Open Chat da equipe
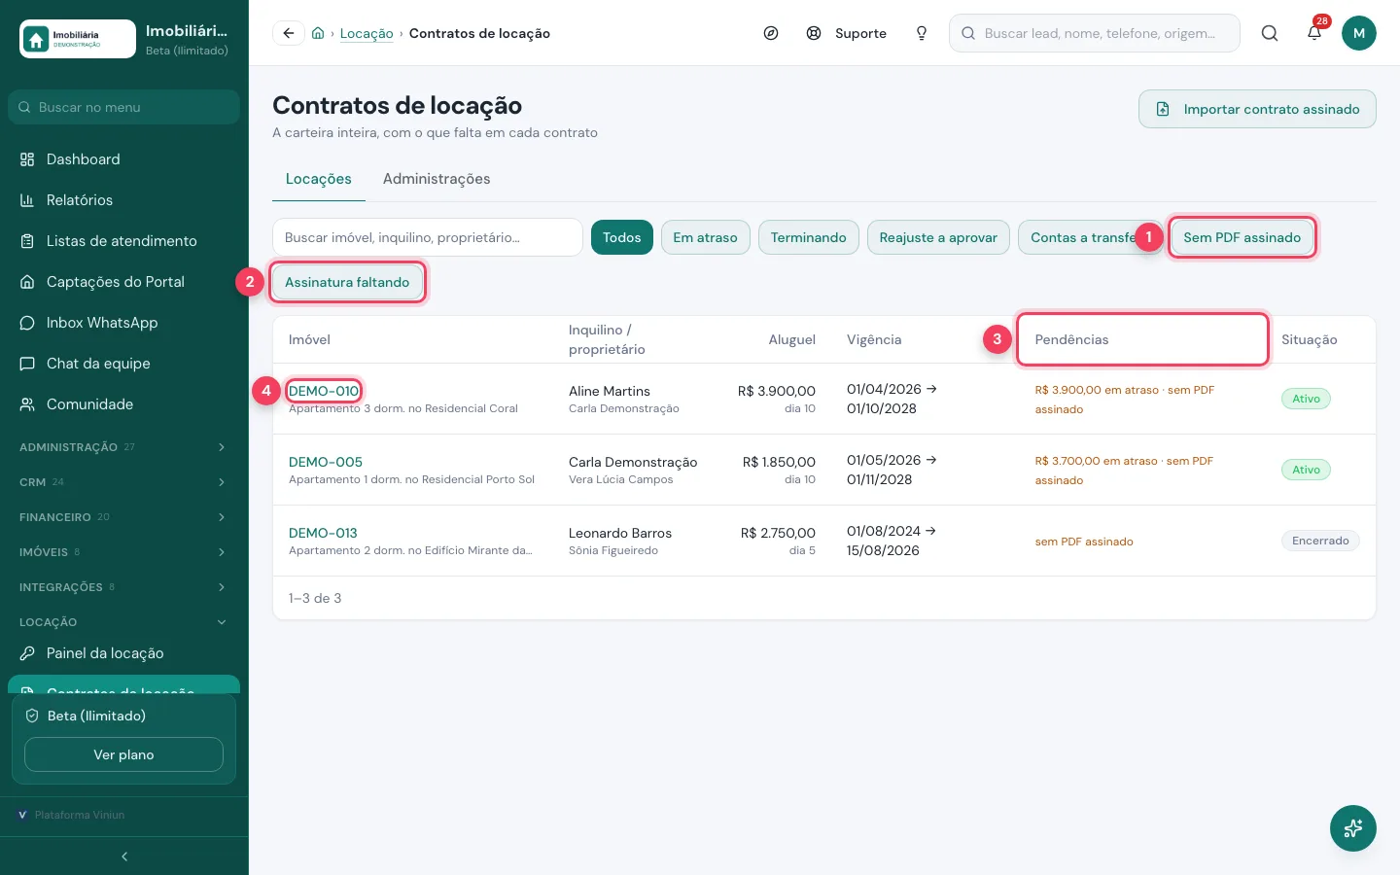 pos(123,364)
